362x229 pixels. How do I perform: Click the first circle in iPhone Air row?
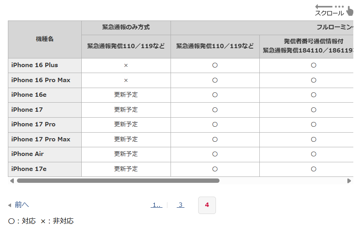click(215, 154)
